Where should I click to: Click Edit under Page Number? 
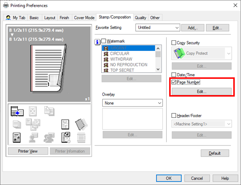(x=201, y=92)
